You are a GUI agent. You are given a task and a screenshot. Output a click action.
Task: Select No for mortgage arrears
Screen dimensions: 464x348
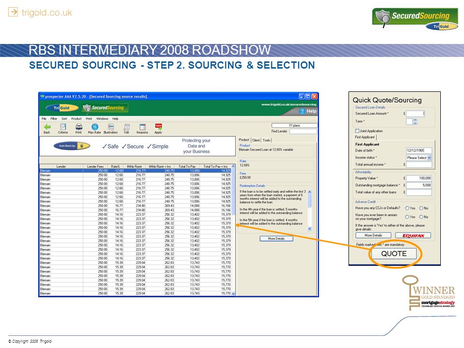[x=421, y=217]
